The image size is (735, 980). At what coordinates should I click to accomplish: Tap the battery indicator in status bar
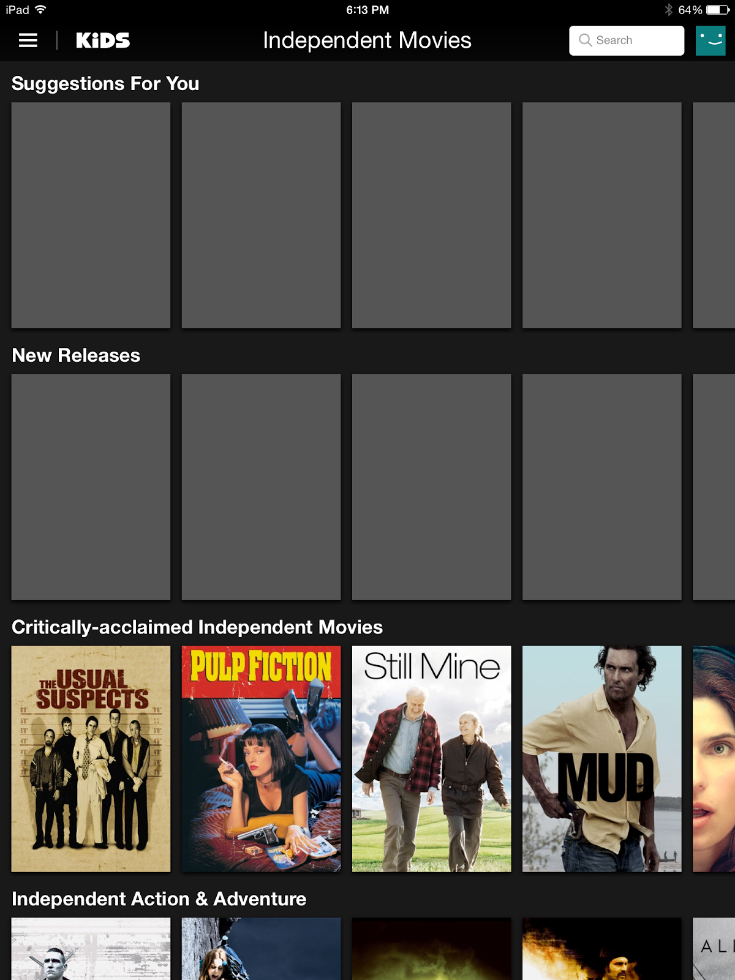click(x=718, y=10)
